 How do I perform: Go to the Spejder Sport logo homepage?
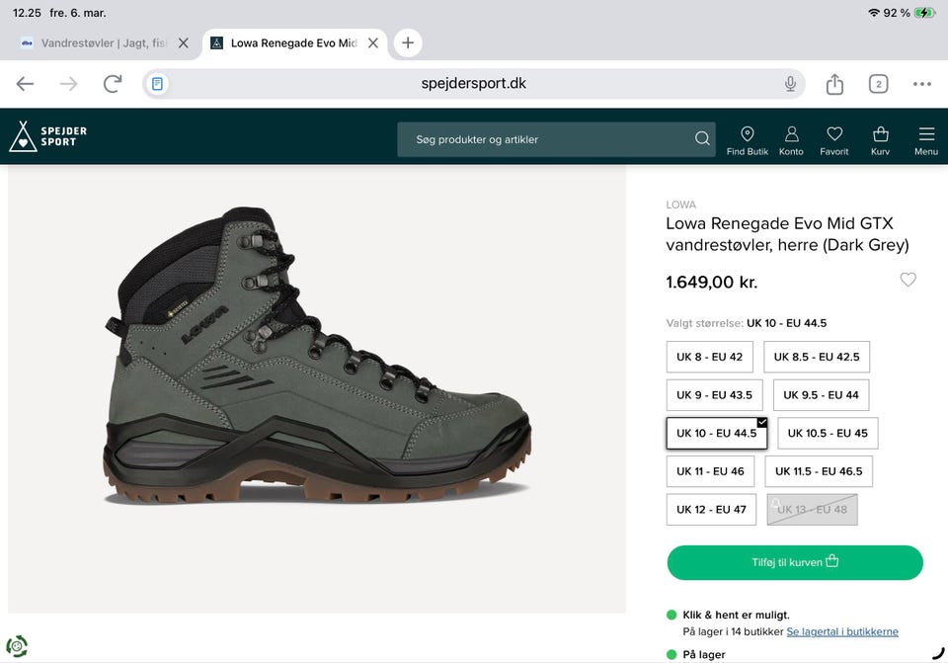tap(48, 136)
